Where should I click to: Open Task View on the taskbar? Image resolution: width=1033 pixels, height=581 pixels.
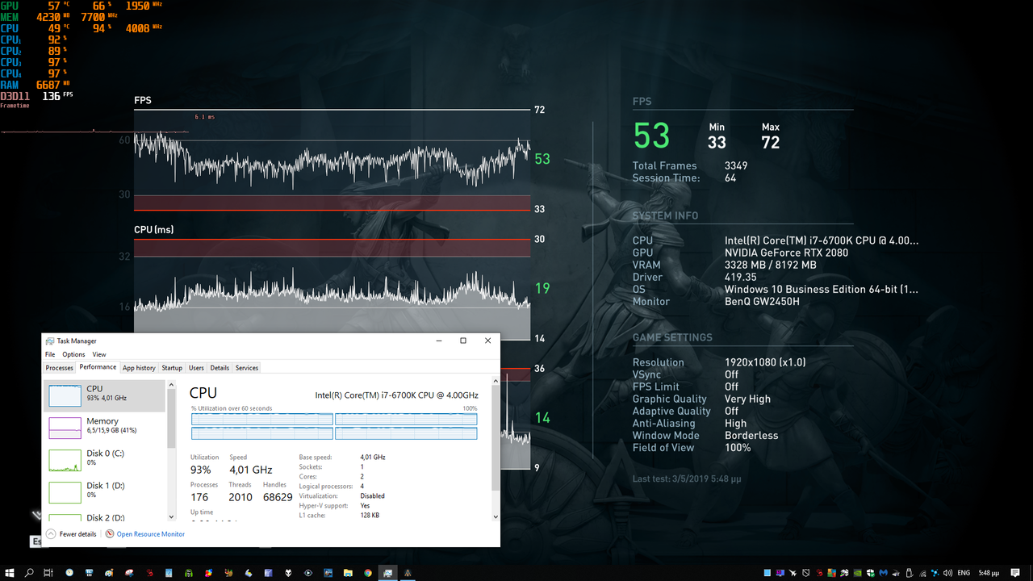48,573
